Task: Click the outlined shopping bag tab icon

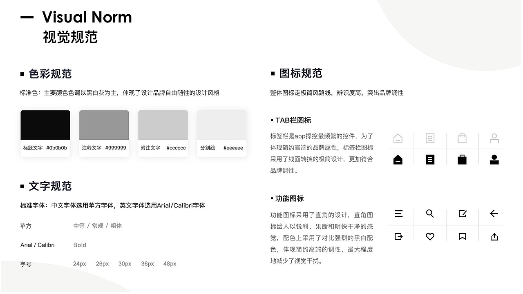Action: (462, 138)
